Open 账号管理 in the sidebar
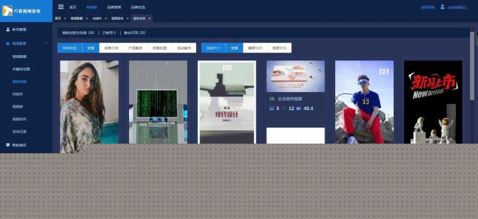This screenshot has width=478, height=219. point(19,30)
